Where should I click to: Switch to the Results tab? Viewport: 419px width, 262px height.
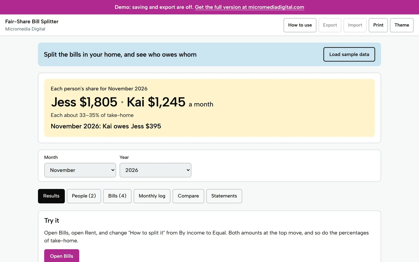[x=51, y=196]
